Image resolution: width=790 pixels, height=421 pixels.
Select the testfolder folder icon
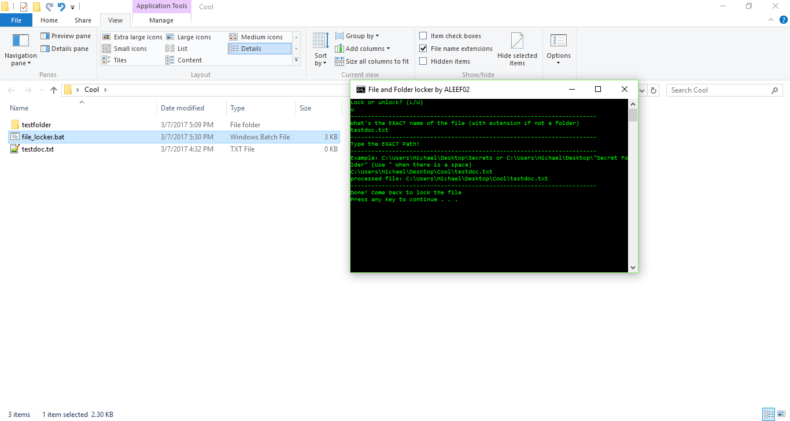click(15, 125)
